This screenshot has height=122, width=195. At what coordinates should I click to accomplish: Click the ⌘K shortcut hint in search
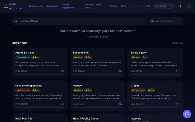[170, 6]
